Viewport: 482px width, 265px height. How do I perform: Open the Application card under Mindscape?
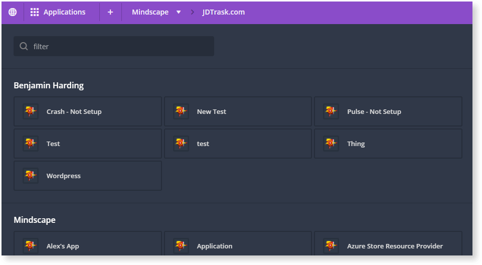238,243
